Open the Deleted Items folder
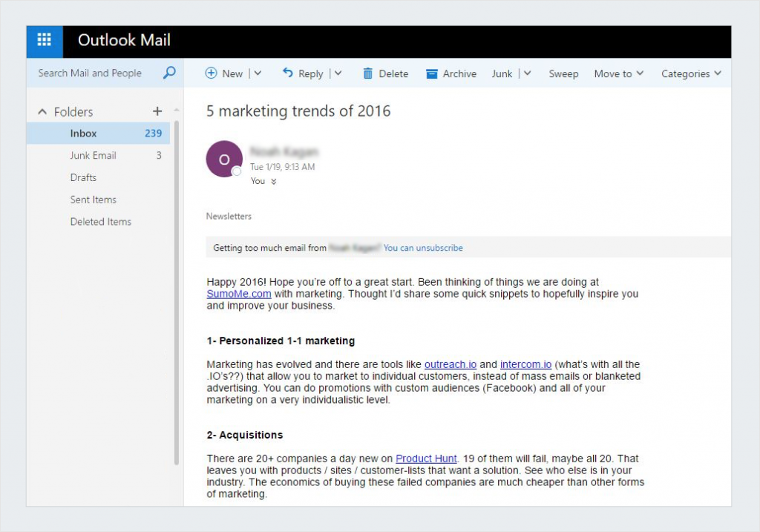Screen dimensions: 760x532 pos(99,221)
